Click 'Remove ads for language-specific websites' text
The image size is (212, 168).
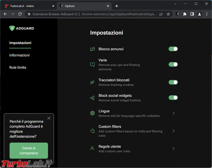click(129, 116)
